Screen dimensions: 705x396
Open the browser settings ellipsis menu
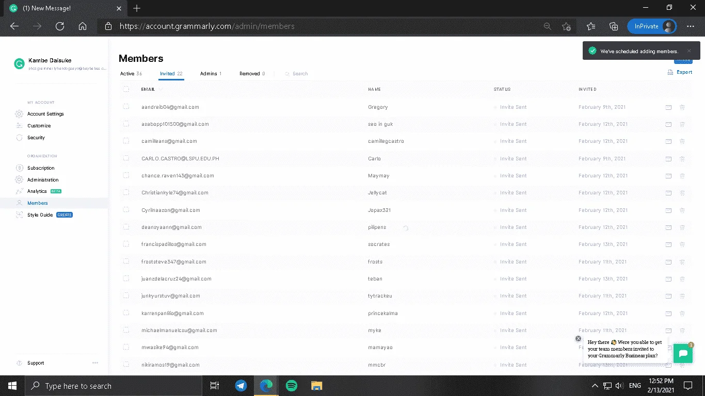(x=691, y=26)
